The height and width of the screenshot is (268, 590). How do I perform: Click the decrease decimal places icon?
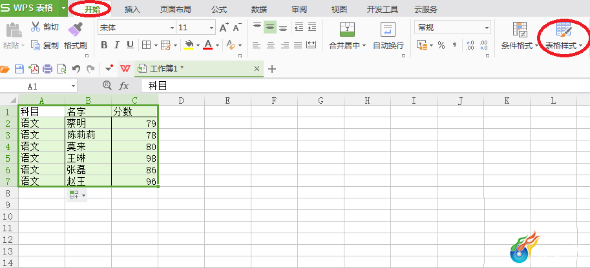pyautogui.click(x=483, y=45)
